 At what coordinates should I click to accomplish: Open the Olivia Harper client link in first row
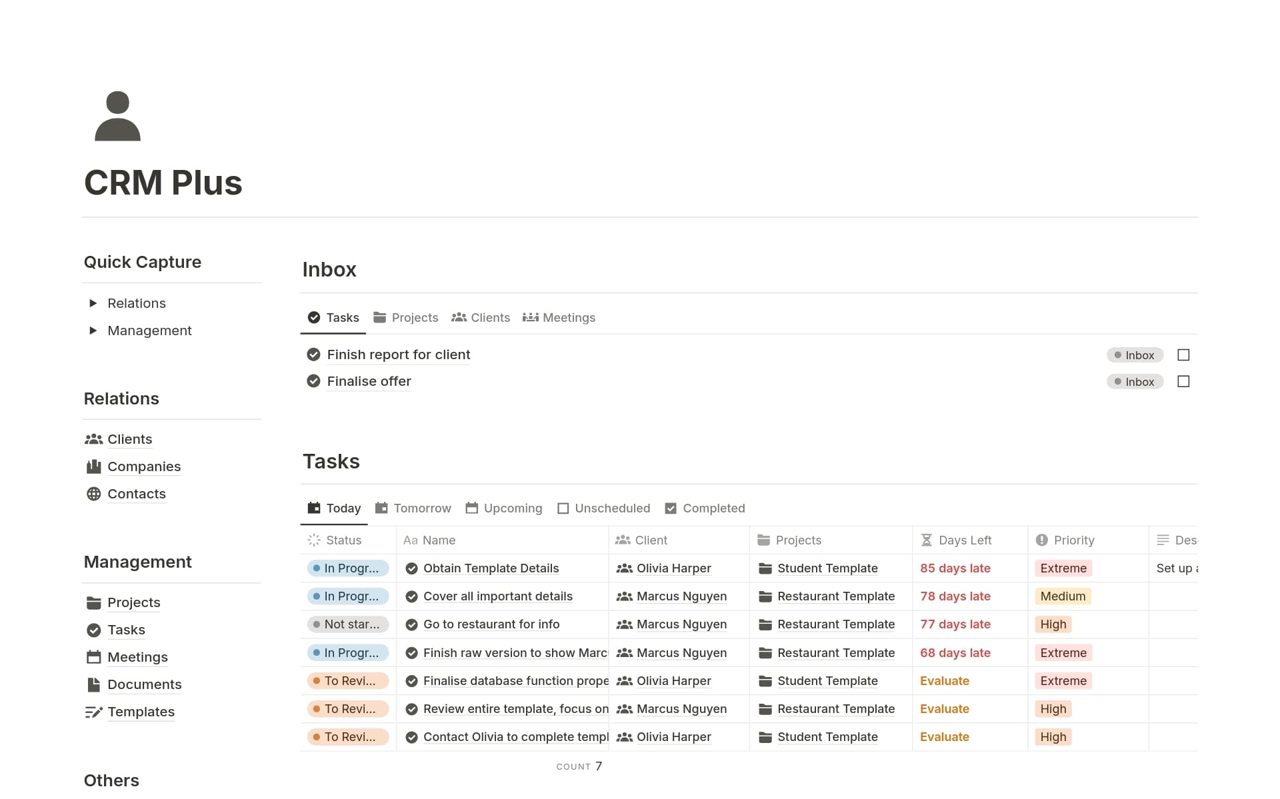673,568
